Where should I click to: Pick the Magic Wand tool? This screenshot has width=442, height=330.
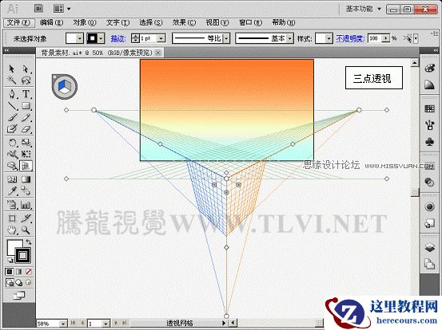pyautogui.click(x=11, y=81)
